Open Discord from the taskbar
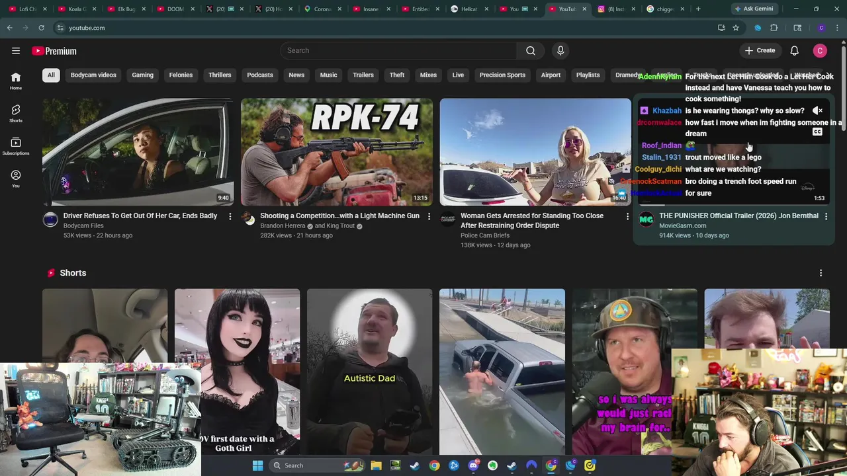This screenshot has height=476, width=847. (473, 465)
